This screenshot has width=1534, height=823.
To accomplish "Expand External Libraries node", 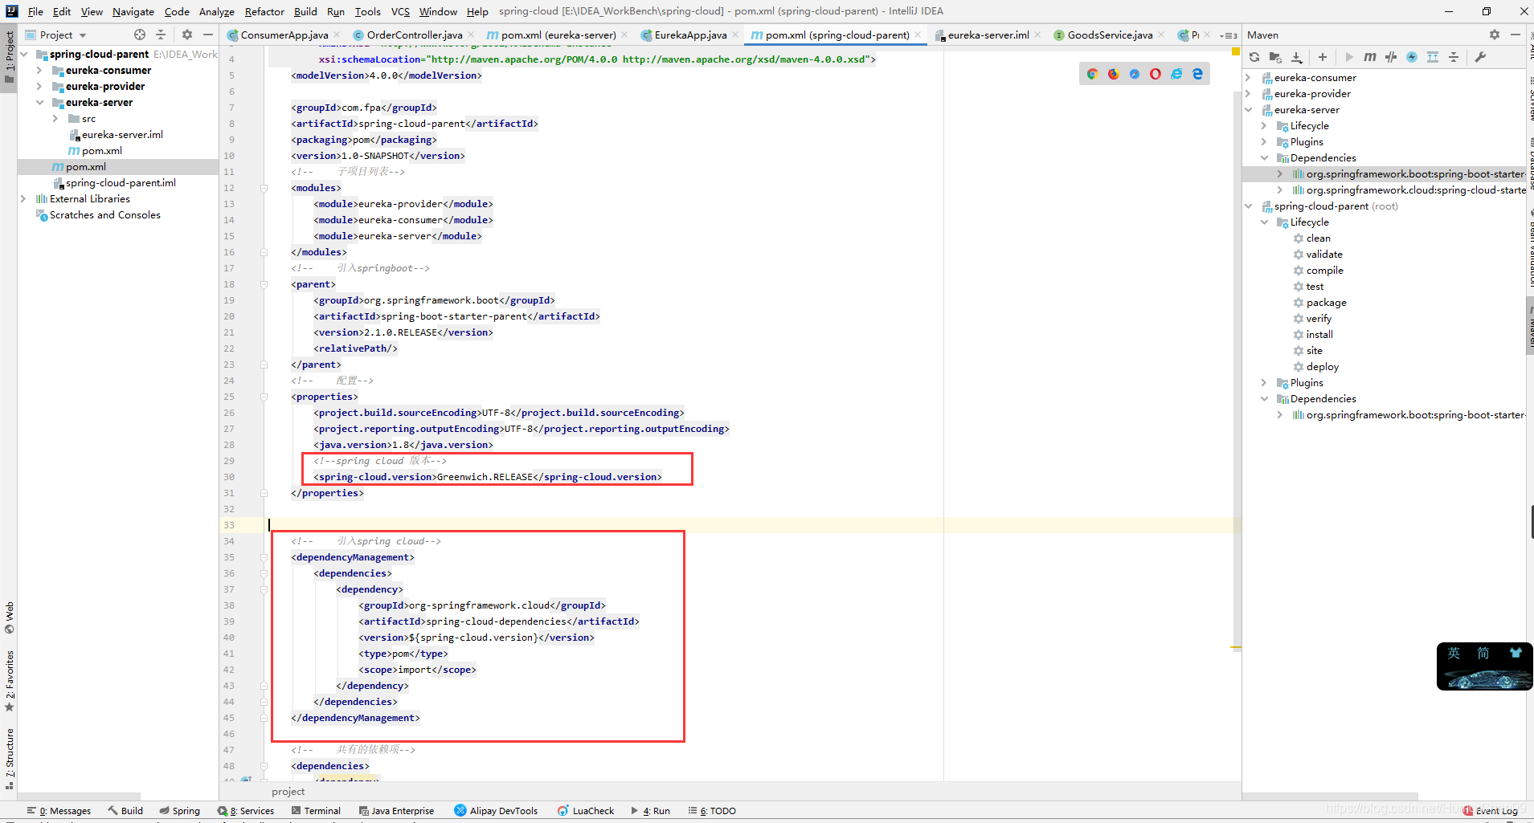I will pos(23,199).
